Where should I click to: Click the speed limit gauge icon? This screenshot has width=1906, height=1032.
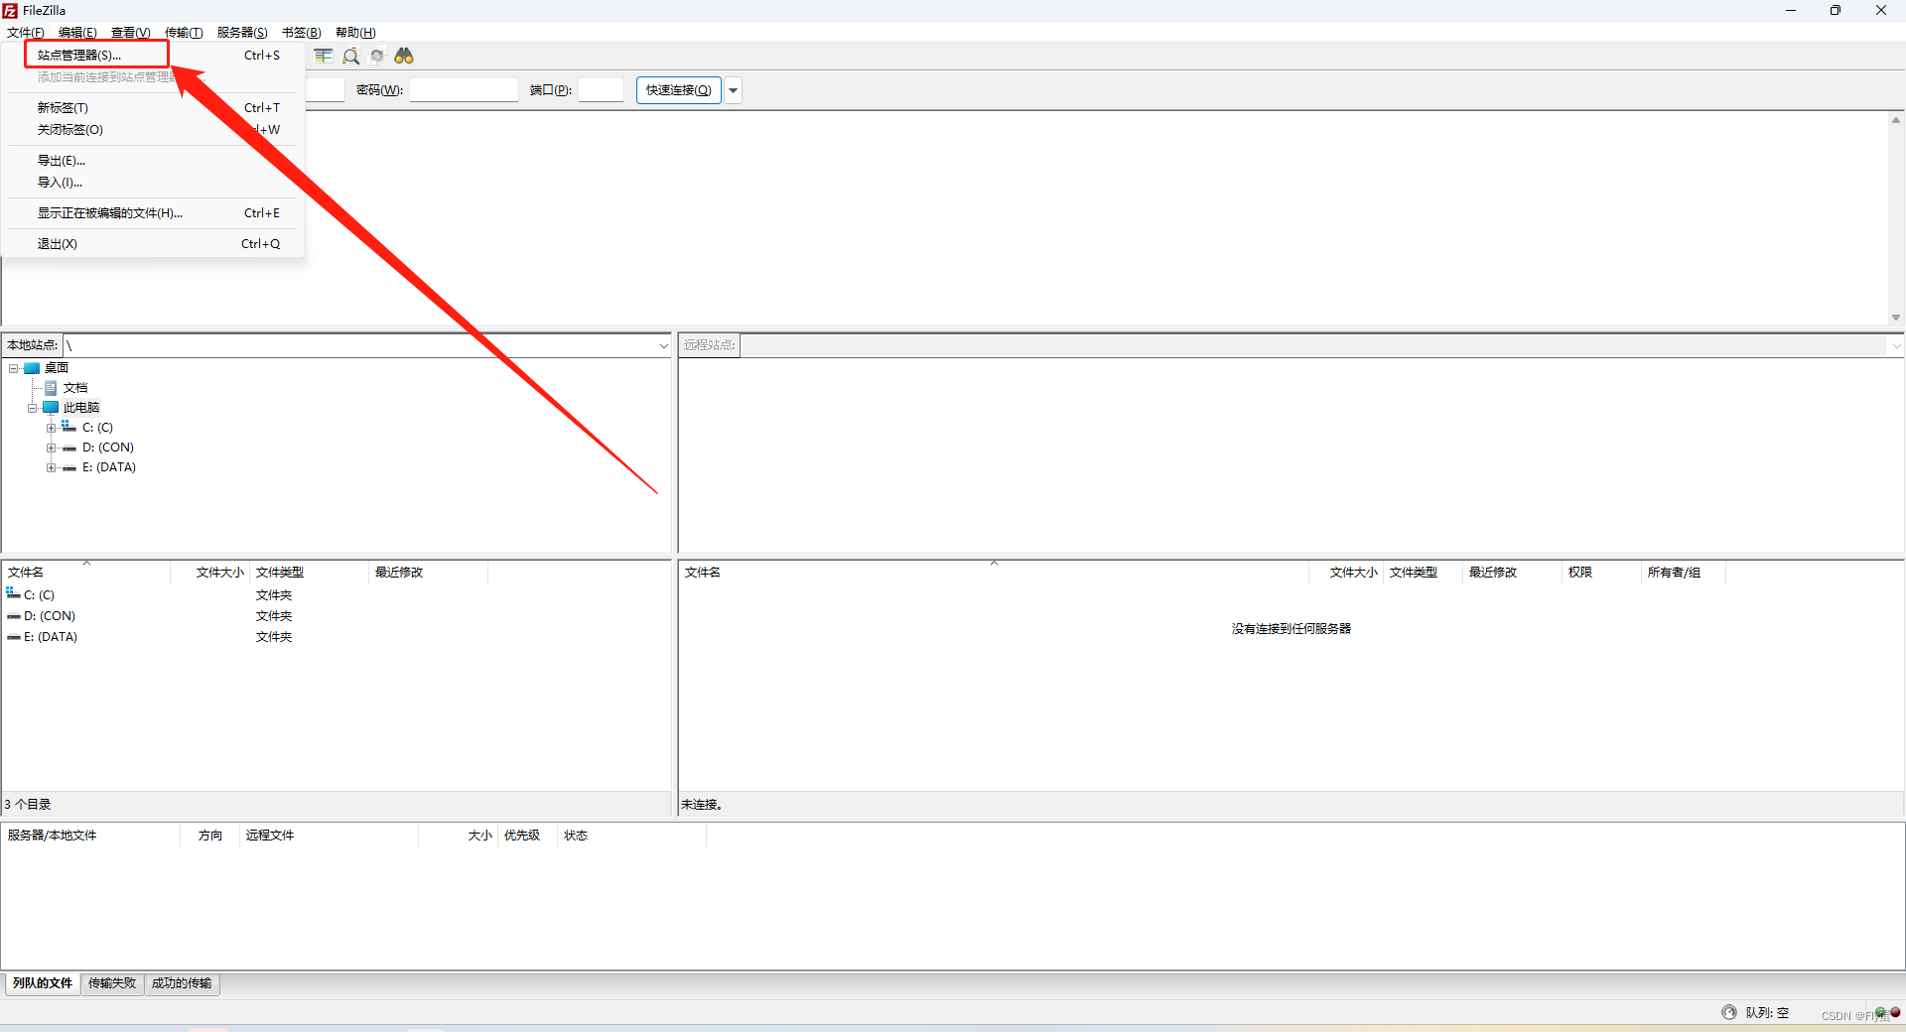click(x=1729, y=1012)
